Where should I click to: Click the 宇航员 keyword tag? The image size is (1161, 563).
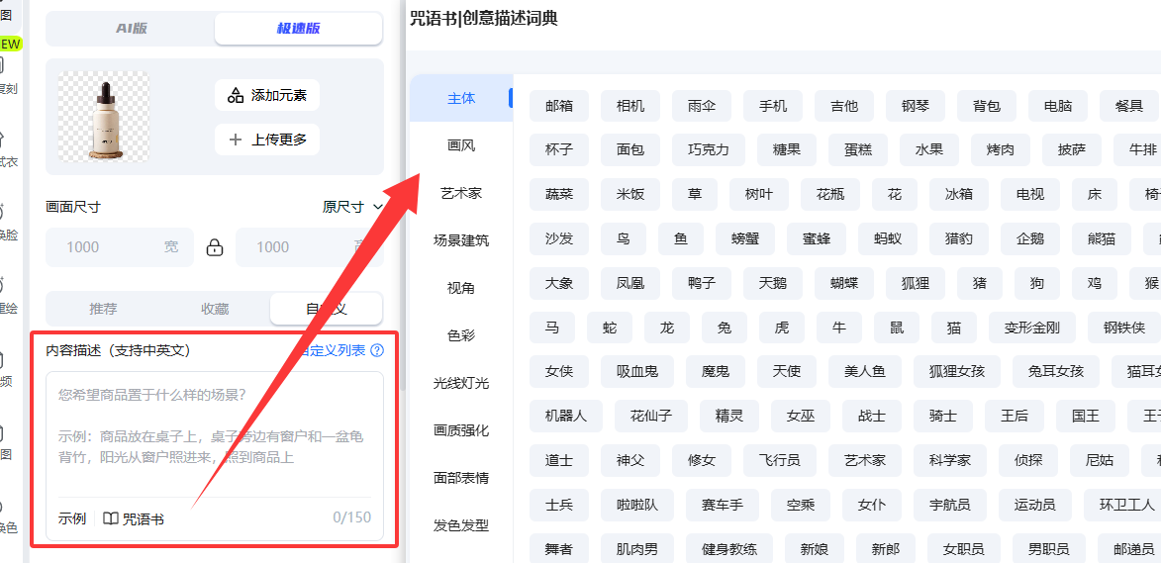950,506
